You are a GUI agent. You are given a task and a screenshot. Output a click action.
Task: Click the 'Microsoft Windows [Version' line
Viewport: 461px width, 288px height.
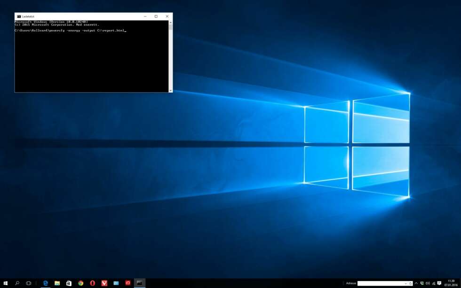pos(51,22)
